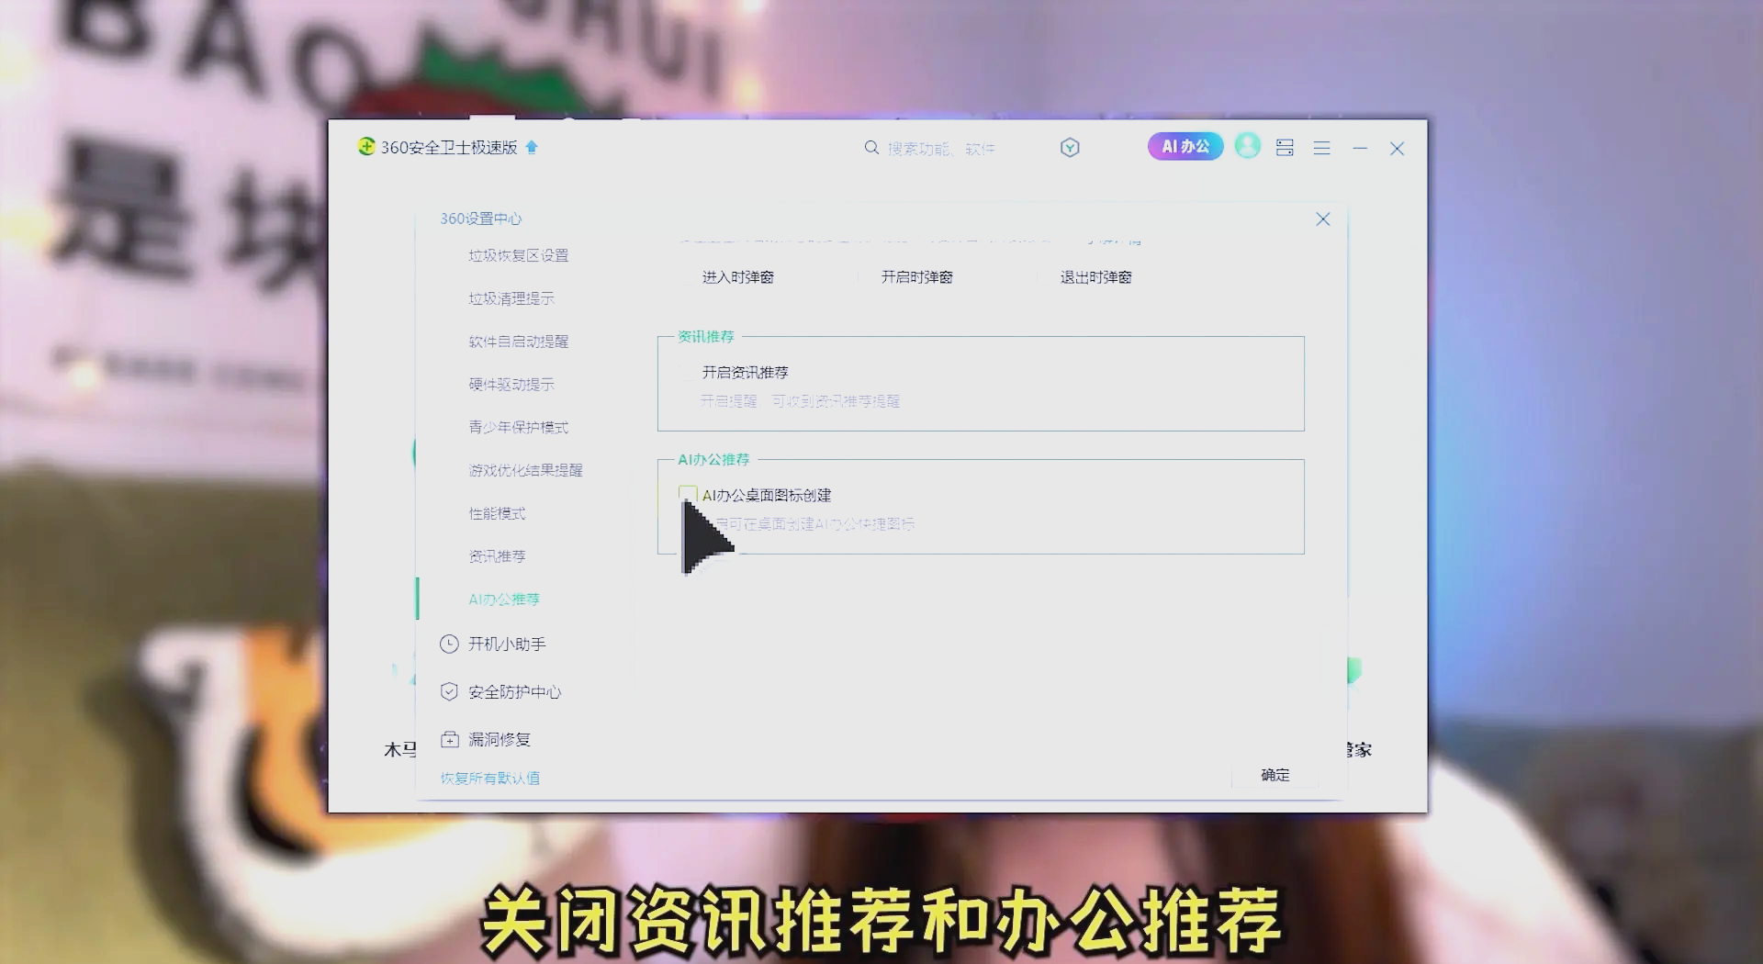Toggle the 开启资讯推荐 checkbox
The width and height of the screenshot is (1763, 964).
coord(688,373)
